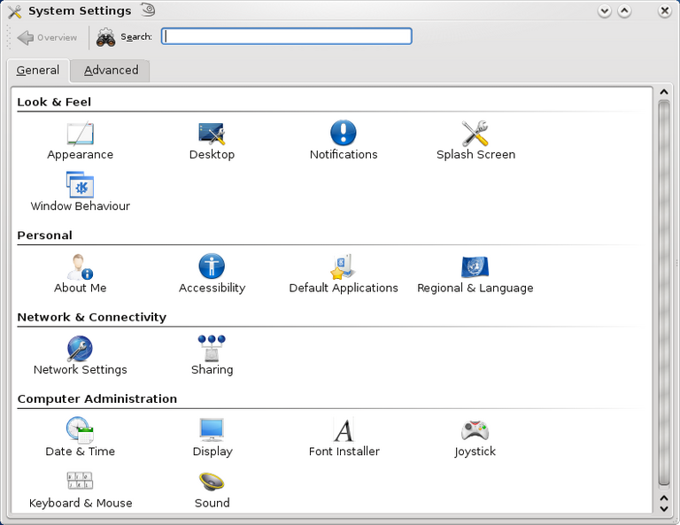Open the Network Settings icon
The width and height of the screenshot is (680, 525).
(x=81, y=349)
